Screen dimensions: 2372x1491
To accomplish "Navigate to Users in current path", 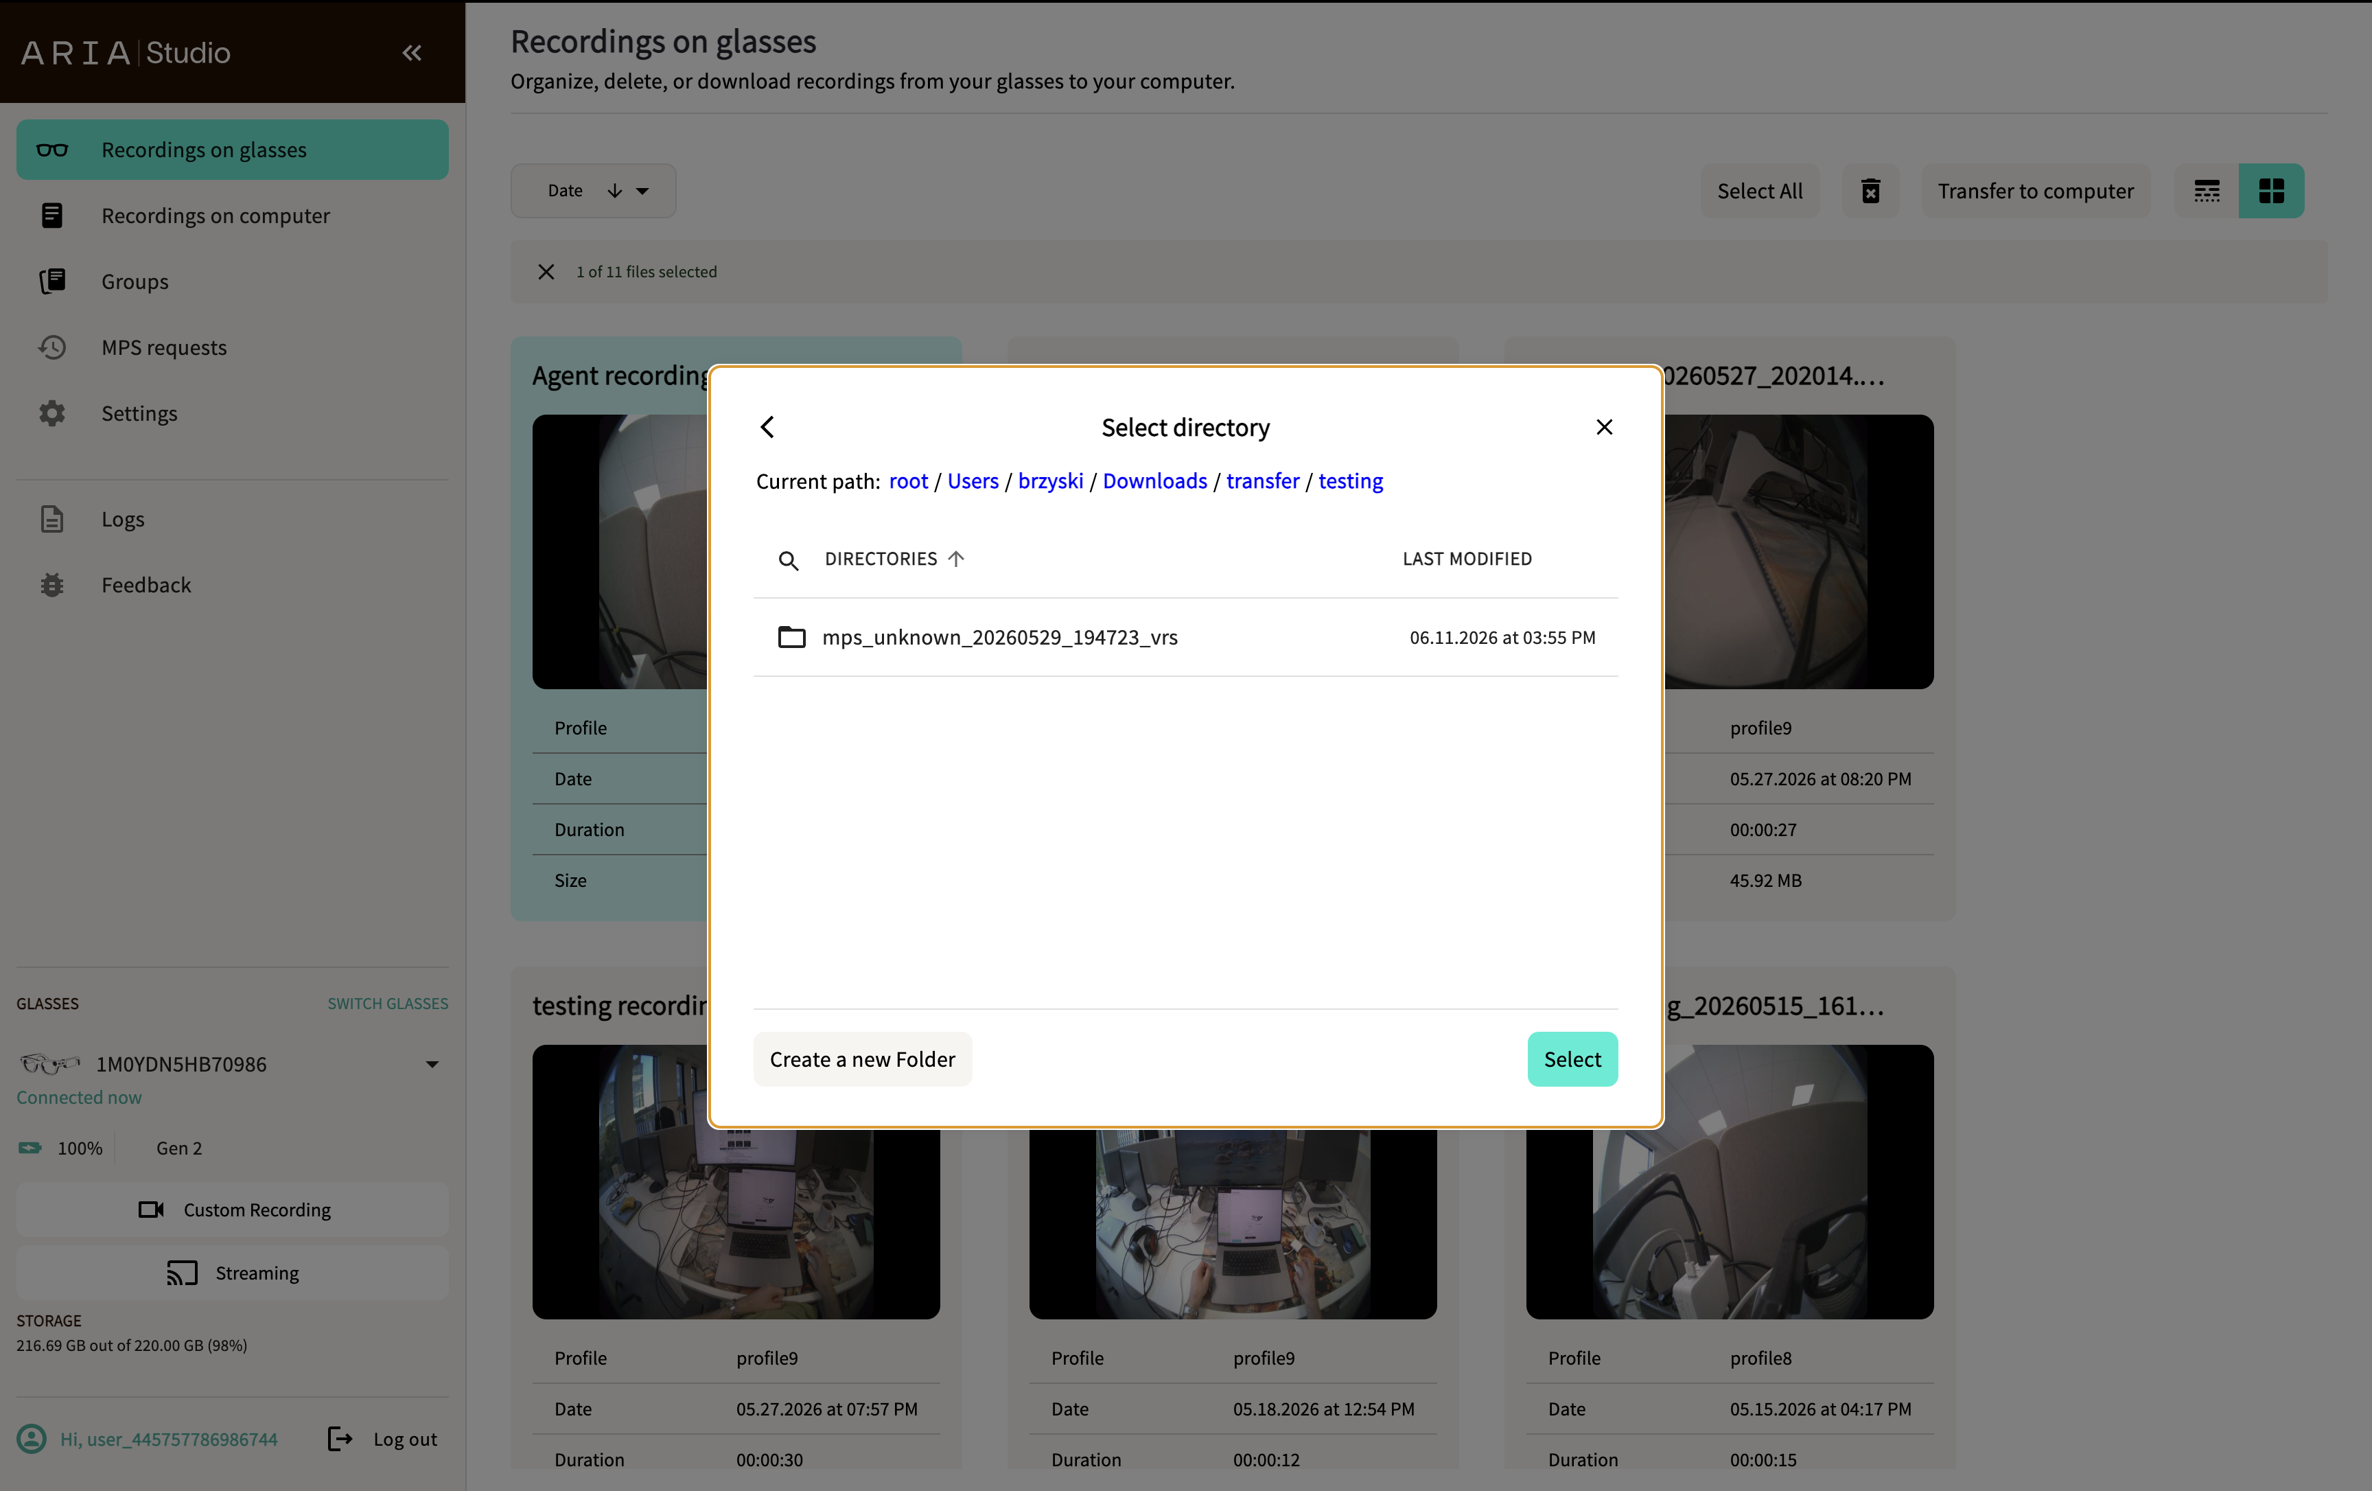I will click(973, 481).
